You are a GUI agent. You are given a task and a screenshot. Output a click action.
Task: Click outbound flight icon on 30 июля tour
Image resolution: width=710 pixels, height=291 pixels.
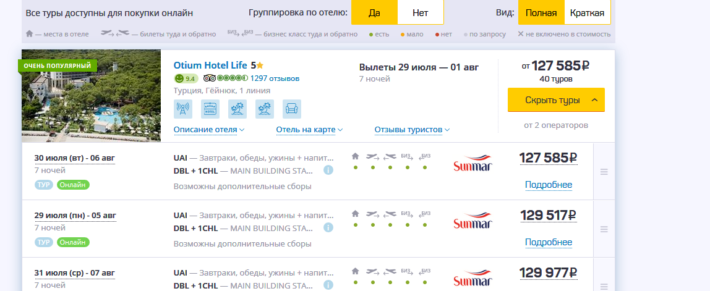click(x=373, y=156)
